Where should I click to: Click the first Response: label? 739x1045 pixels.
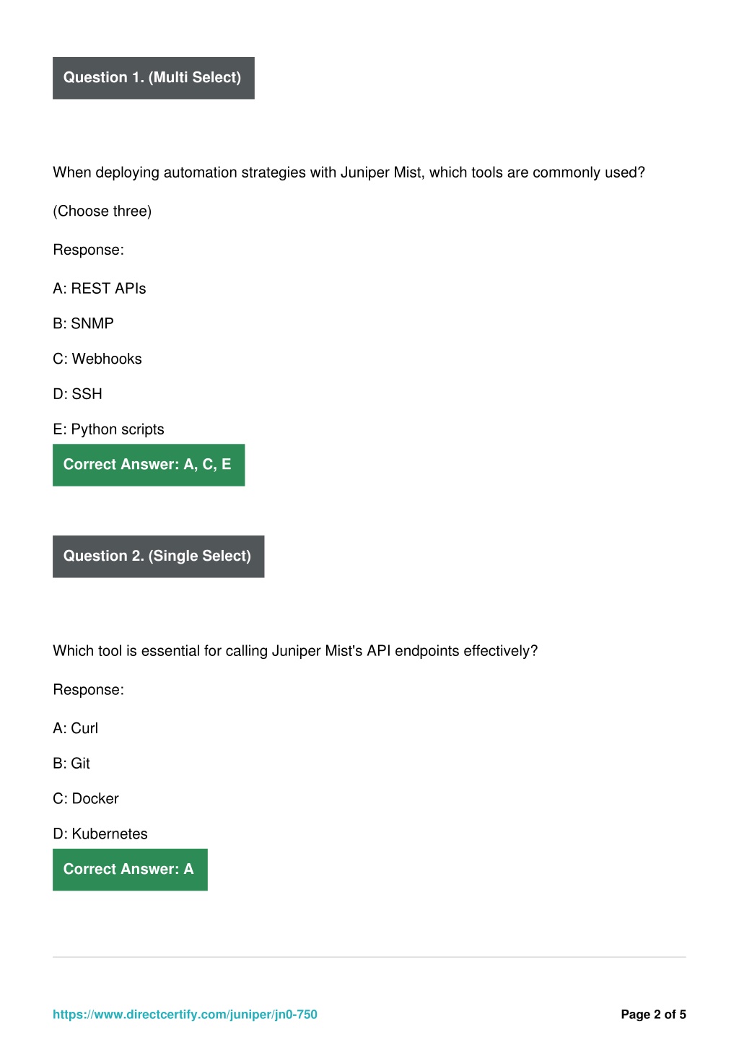point(88,250)
